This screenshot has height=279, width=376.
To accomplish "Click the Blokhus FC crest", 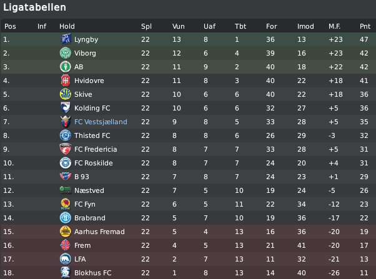I will 66,273.
